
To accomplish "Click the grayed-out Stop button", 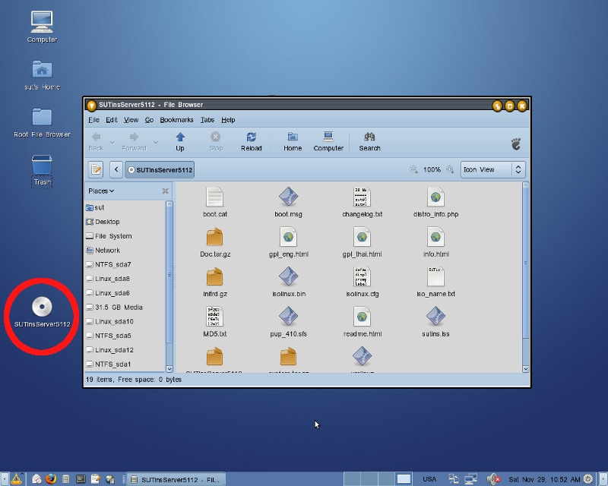I will pos(216,141).
